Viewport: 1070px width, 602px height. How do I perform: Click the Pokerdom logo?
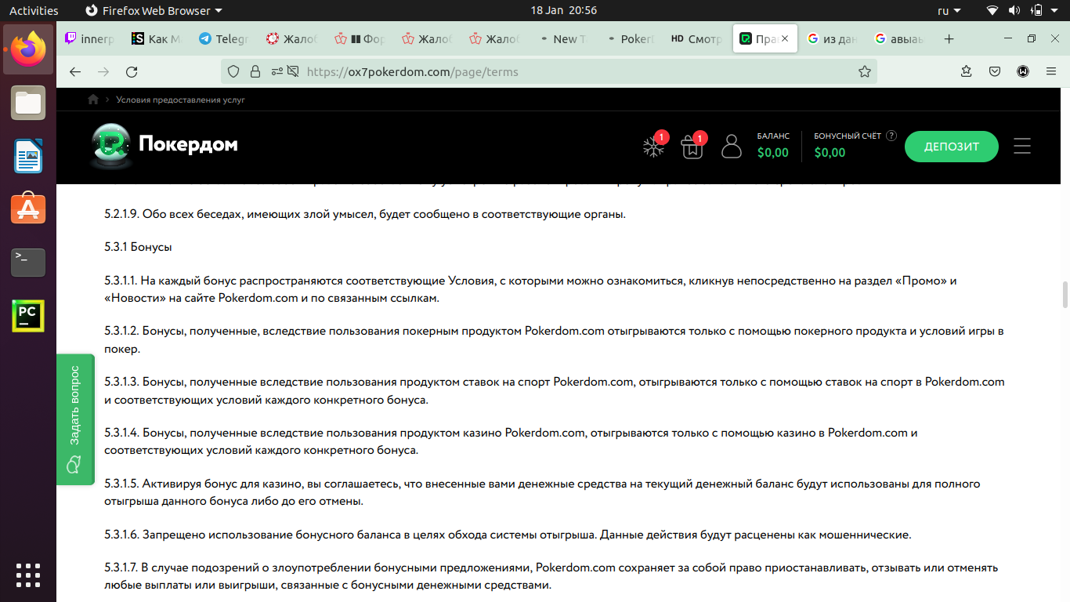pos(165,146)
